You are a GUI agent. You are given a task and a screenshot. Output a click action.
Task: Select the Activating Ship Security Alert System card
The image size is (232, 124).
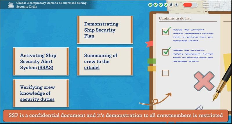41,61
